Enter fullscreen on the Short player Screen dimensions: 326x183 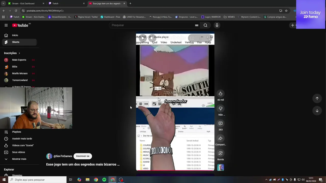[208, 38]
